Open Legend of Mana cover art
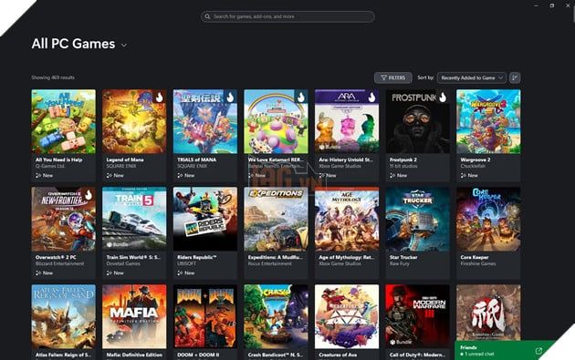The image size is (575, 360). click(x=134, y=121)
